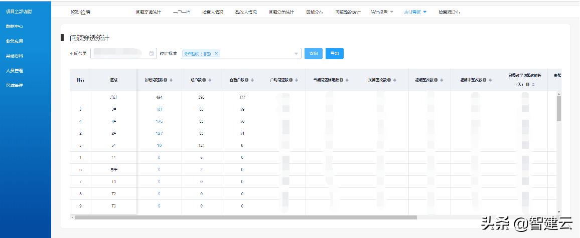Image resolution: width=580 pixels, height=238 pixels.
Task: Switch to the 区域分布 tab
Action: point(315,12)
